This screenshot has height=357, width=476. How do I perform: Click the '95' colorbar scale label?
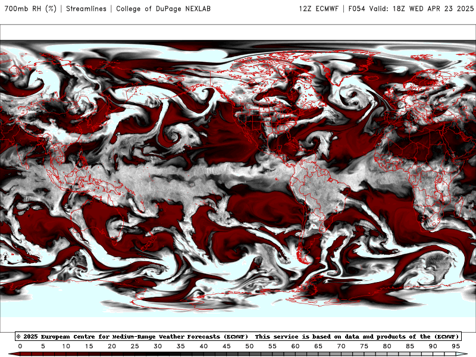[x=456, y=346]
